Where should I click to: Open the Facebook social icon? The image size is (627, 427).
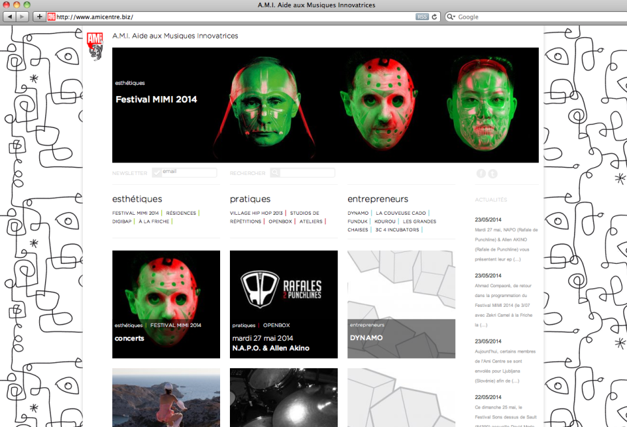click(x=481, y=173)
